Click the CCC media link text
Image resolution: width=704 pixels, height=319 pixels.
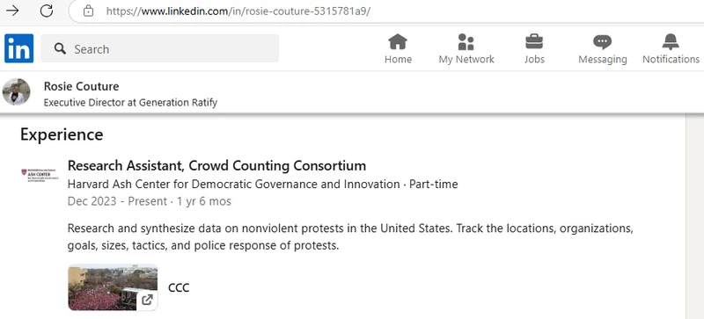tap(179, 287)
